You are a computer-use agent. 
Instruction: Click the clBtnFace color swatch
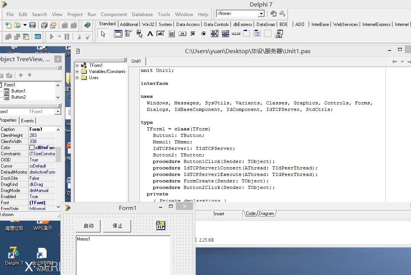[32, 148]
